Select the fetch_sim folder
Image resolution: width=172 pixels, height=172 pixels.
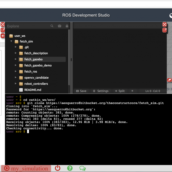[24, 42]
